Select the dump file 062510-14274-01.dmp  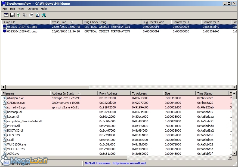(x=22, y=27)
